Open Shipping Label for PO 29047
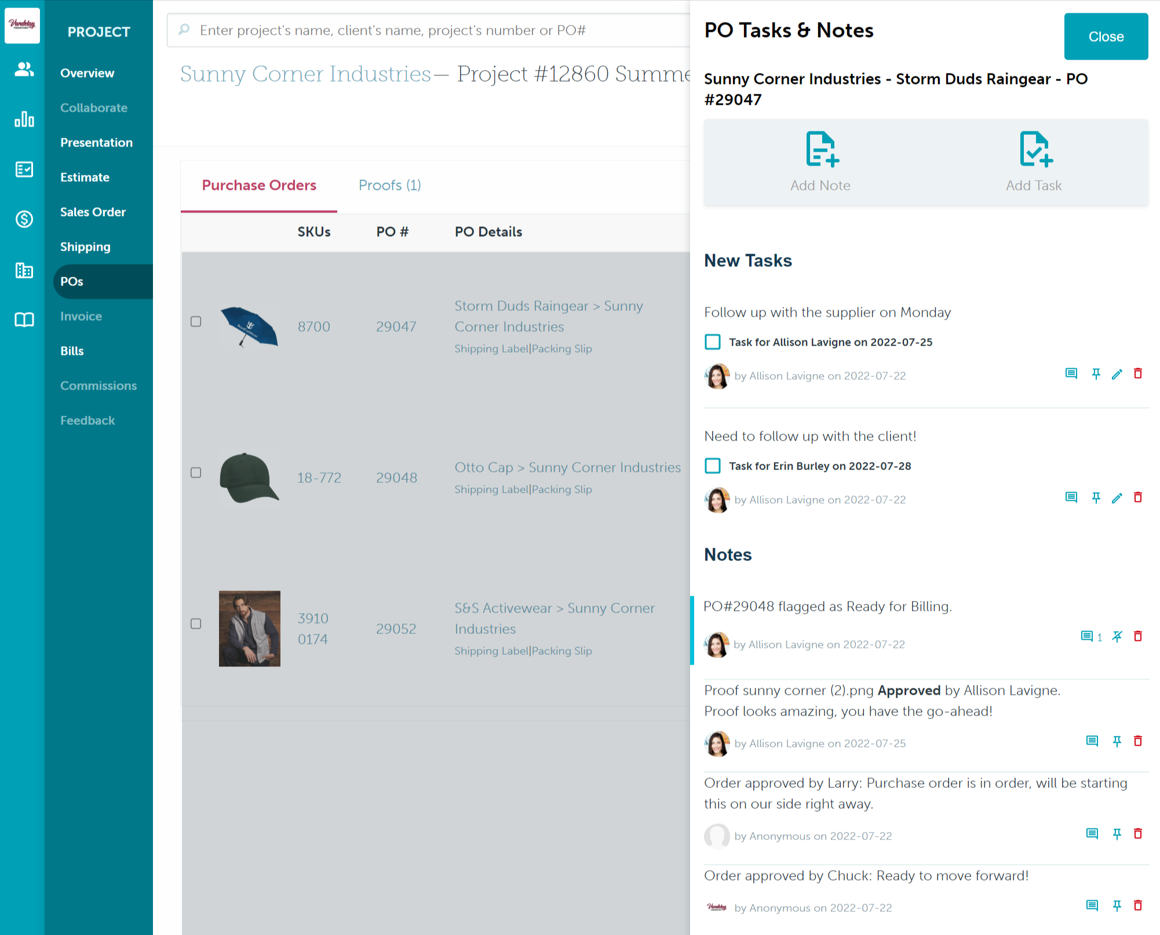1160x935 pixels. point(492,349)
